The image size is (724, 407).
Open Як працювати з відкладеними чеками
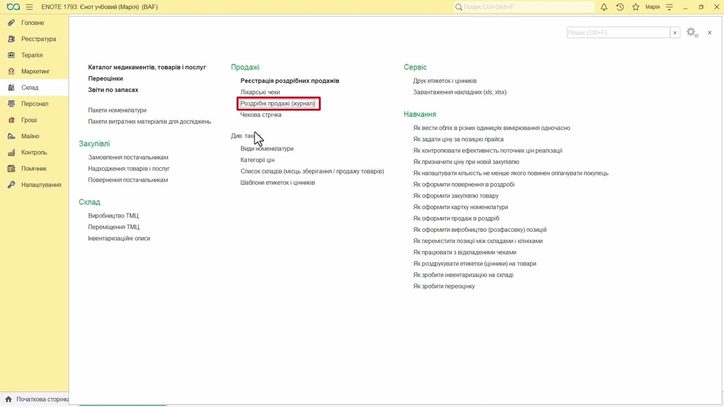pos(465,252)
